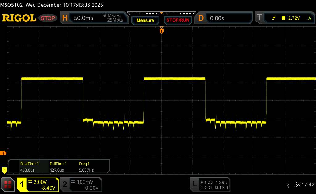Image resolution: width=316 pixels, height=194 pixels.
Task: Open the trigger T settings panel
Action: (x=260, y=18)
